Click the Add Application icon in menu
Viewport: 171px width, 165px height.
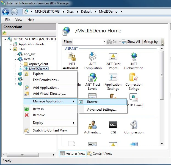point(27,88)
